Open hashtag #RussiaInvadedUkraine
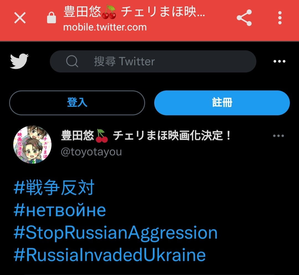 tap(110, 255)
